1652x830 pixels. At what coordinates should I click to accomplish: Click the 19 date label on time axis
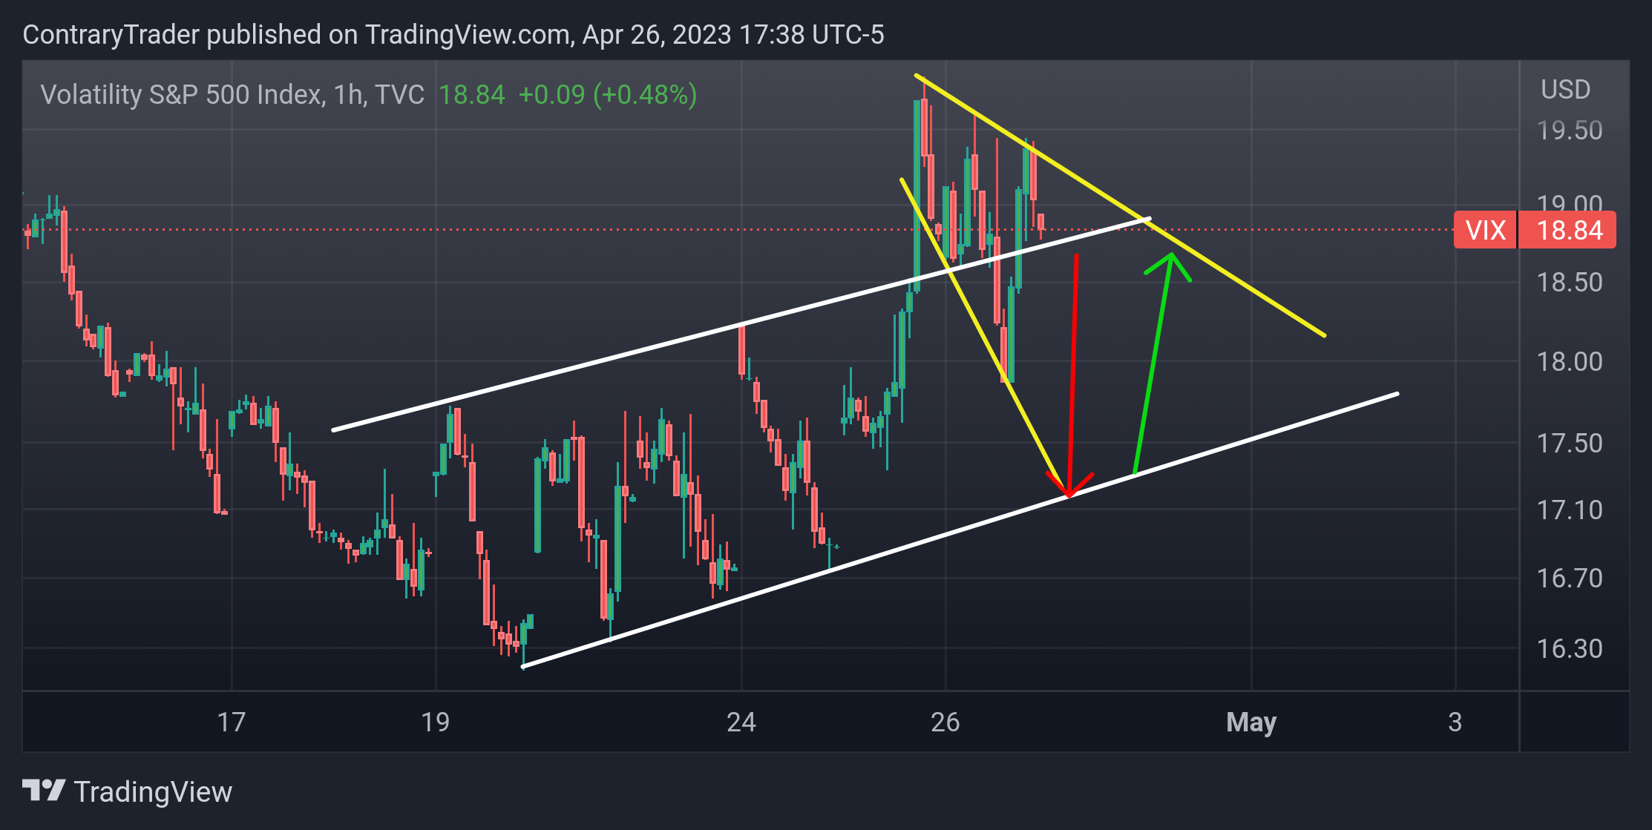tap(435, 722)
